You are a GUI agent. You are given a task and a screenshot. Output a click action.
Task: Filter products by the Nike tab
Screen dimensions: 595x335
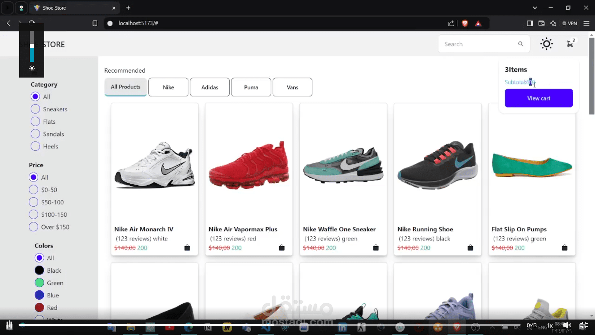point(168,87)
